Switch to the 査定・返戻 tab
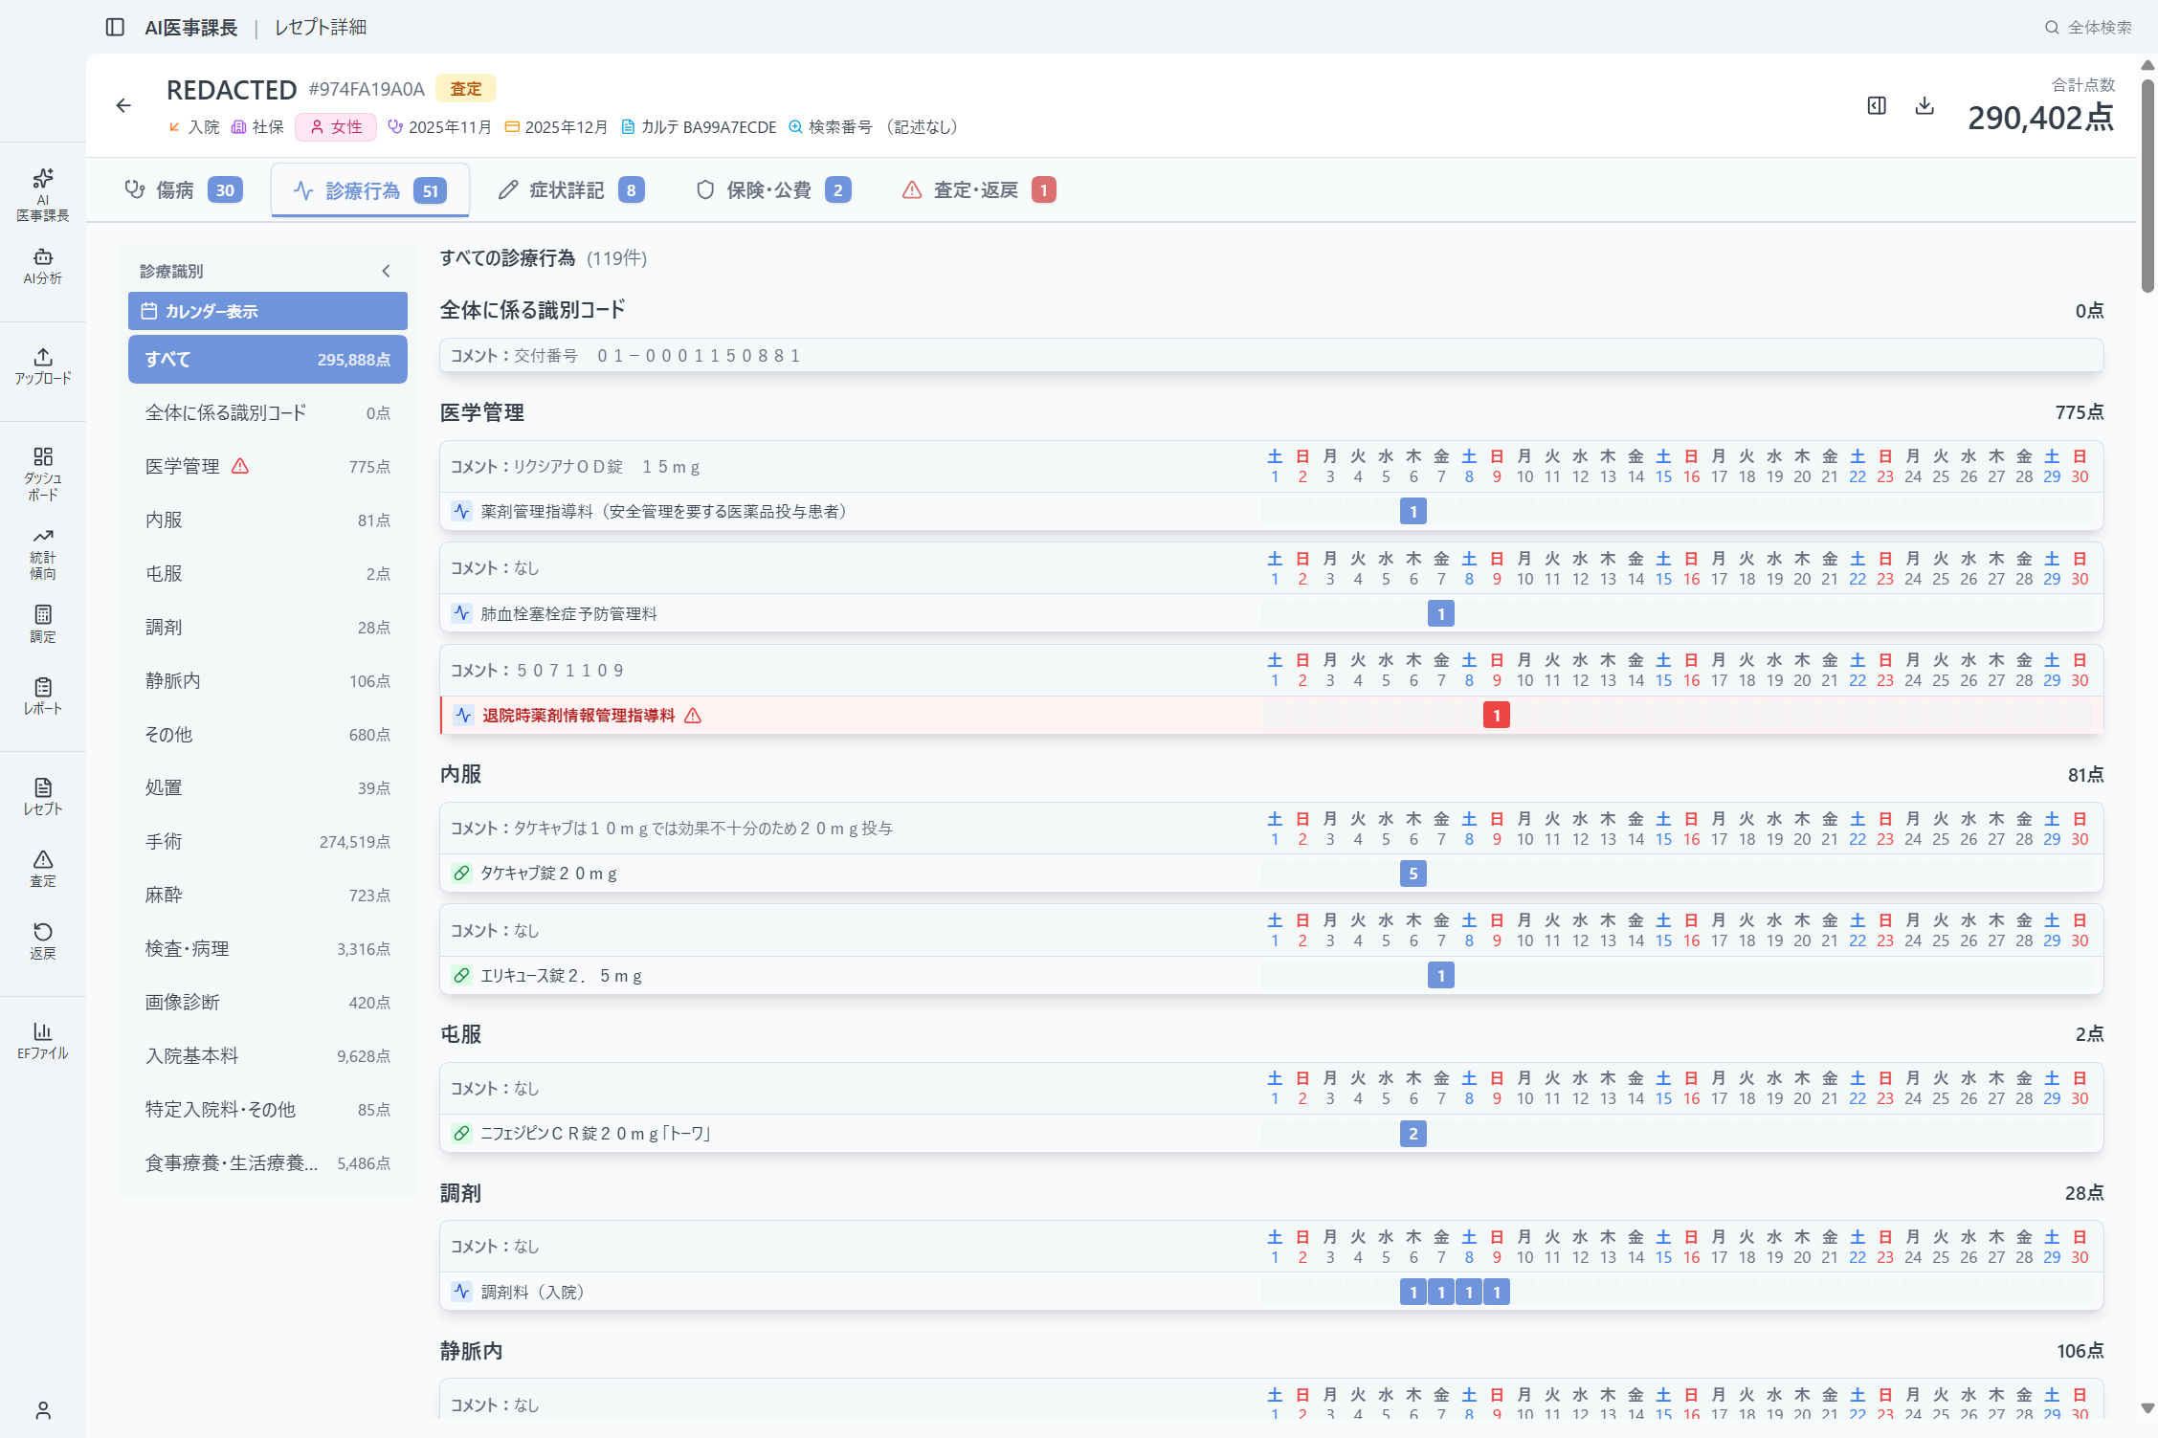The height and width of the screenshot is (1438, 2158). [977, 190]
